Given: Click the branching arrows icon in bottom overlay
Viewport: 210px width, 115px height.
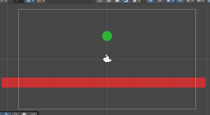Looking at the screenshot, I should pyautogui.click(x=33, y=114).
